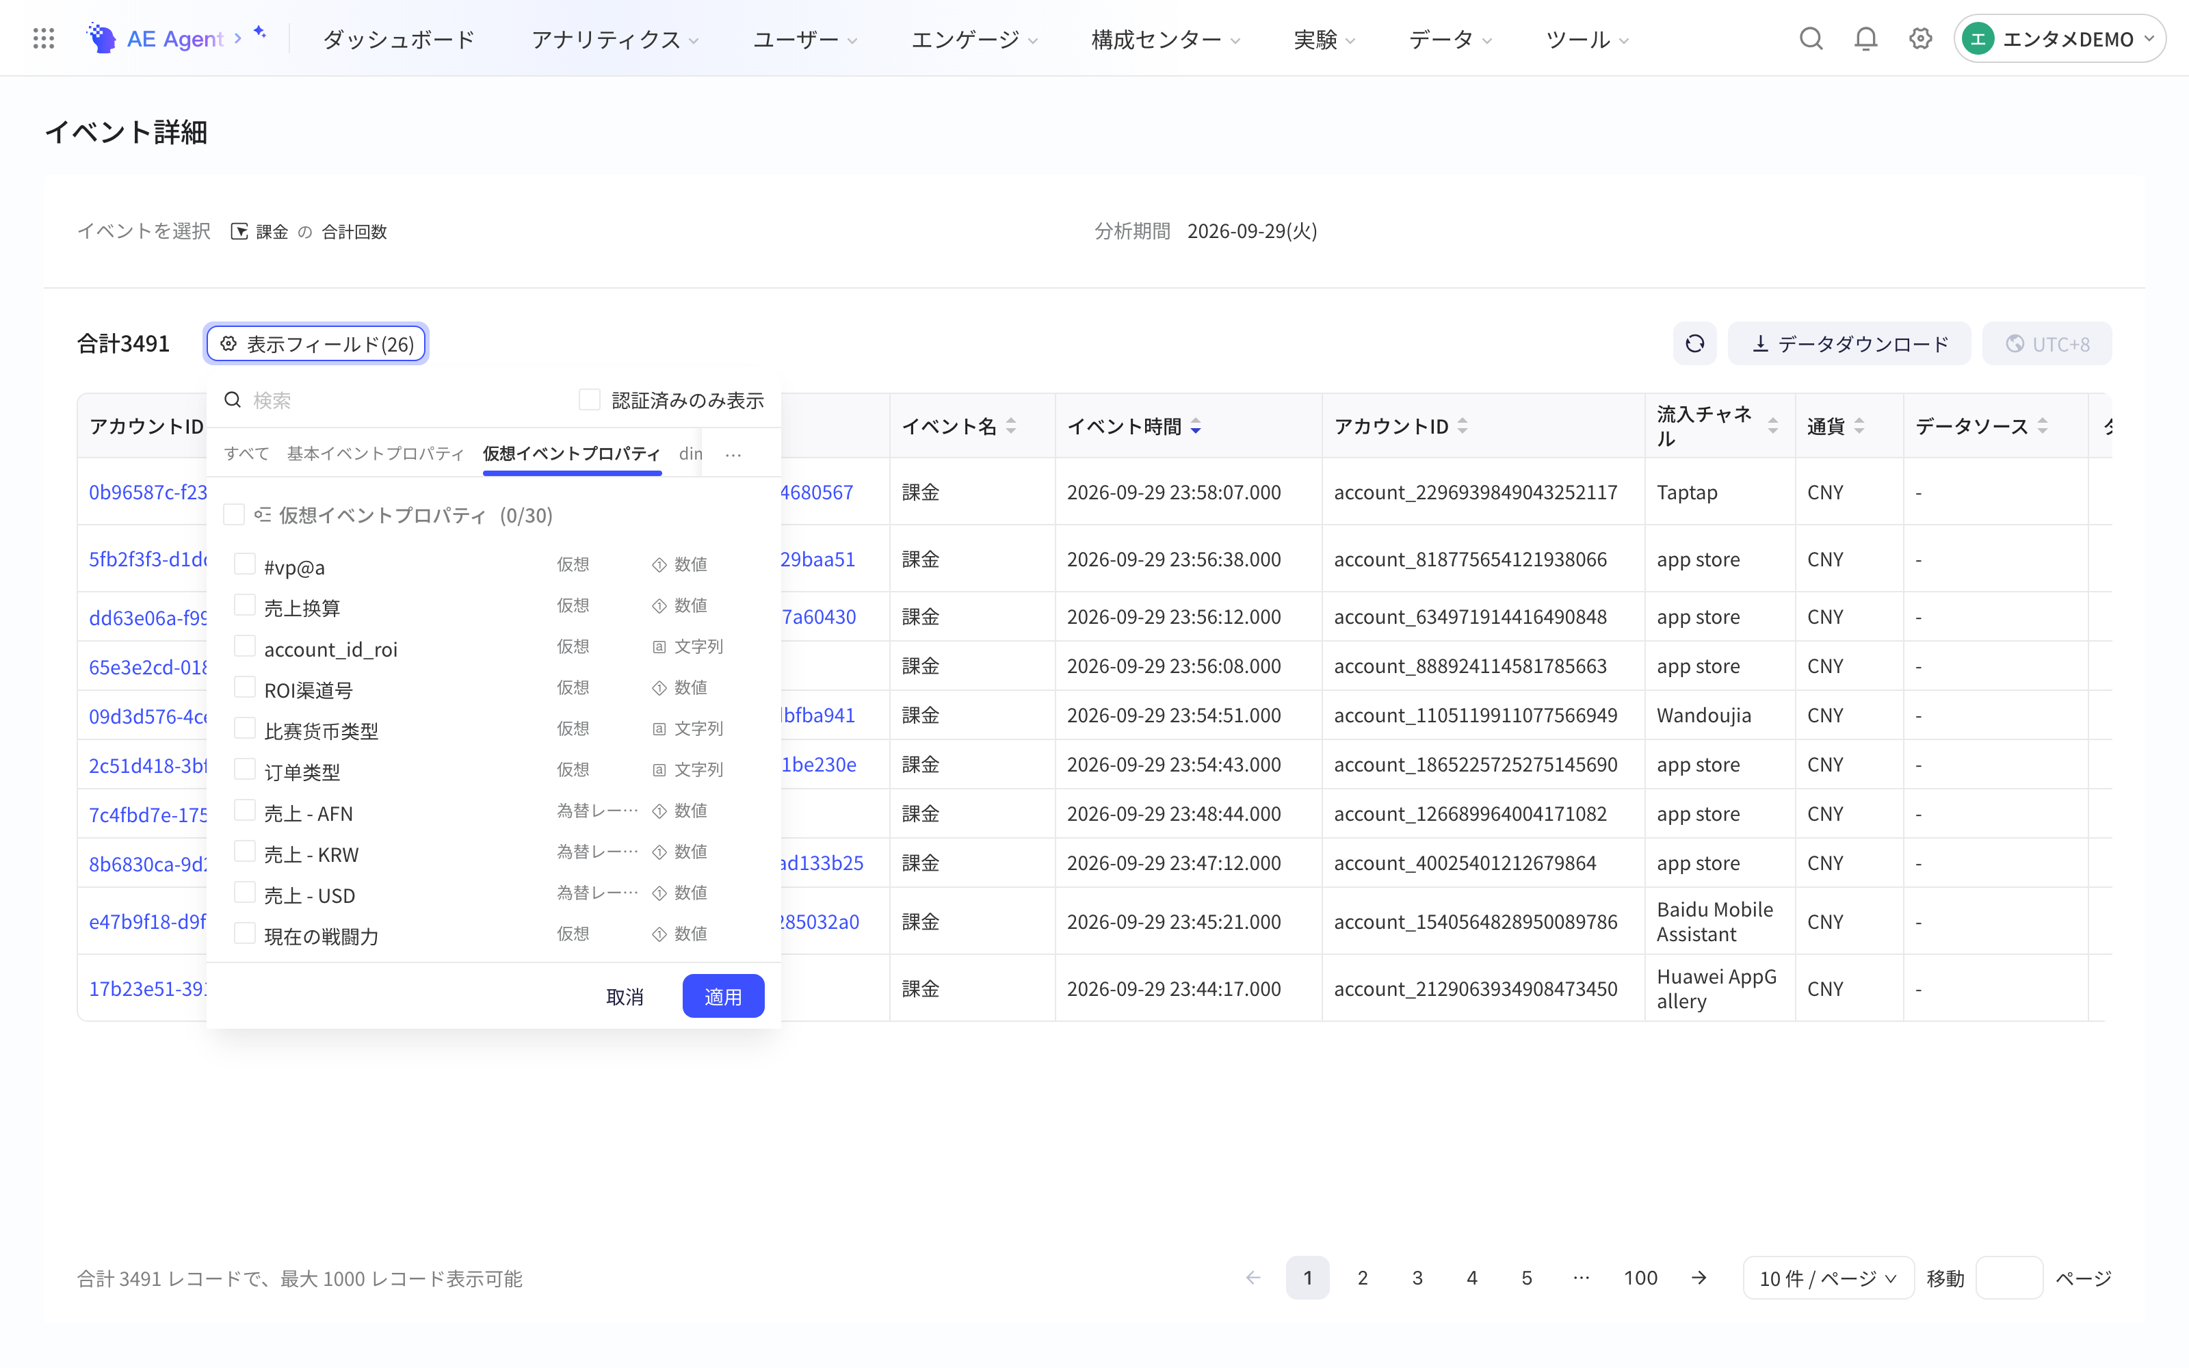2189x1368 pixels.
Task: Click the sort icon on データソース column
Action: tap(2043, 426)
